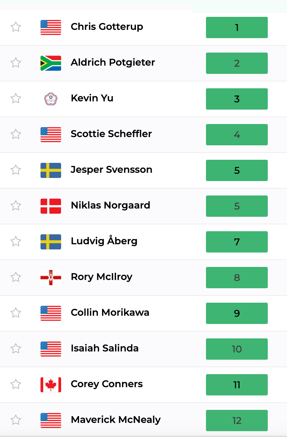Click the Chinese Taipei flag icon by Kevin Yu

[51, 99]
